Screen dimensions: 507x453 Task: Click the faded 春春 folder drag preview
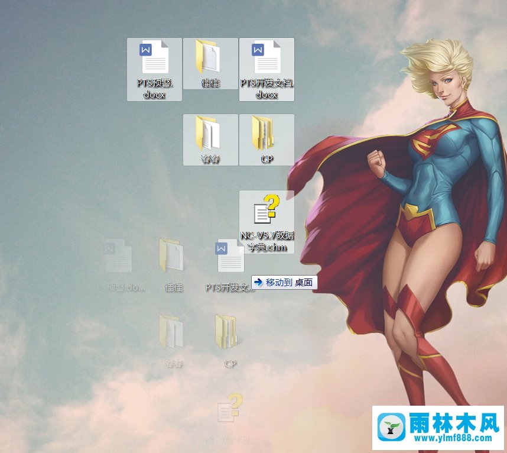(x=173, y=331)
